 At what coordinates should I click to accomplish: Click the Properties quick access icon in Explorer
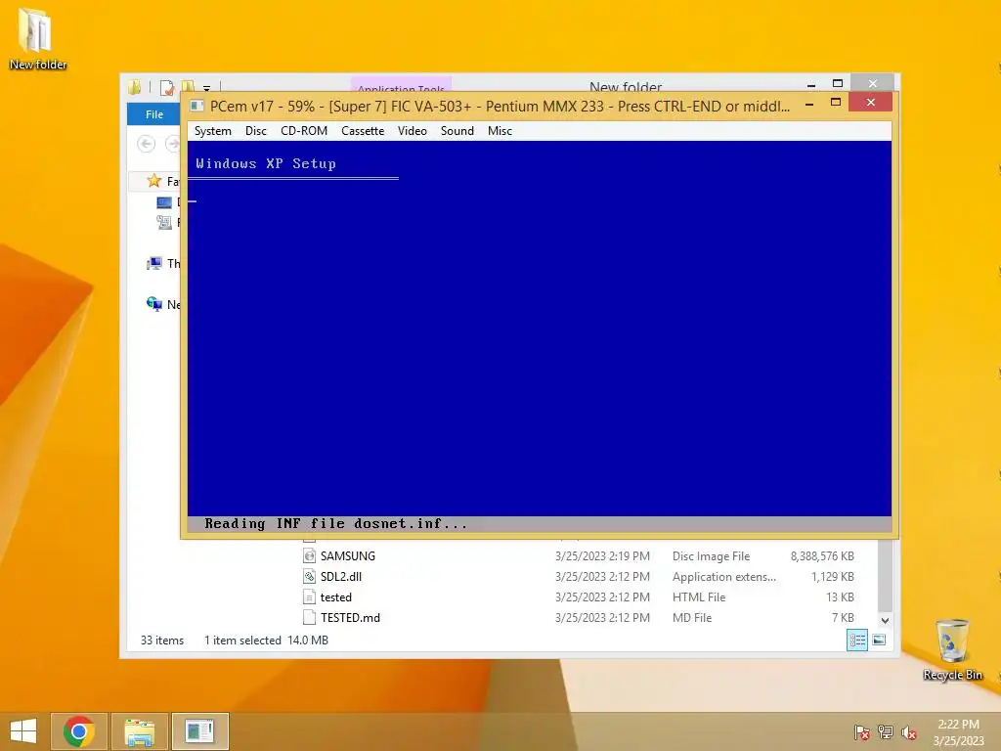point(167,87)
